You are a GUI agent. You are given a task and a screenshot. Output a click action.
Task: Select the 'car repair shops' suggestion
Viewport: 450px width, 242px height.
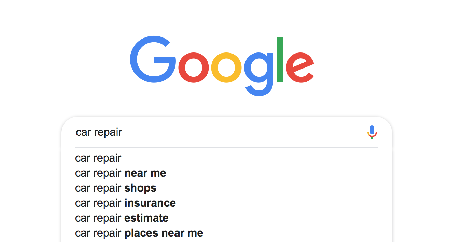[x=115, y=188]
